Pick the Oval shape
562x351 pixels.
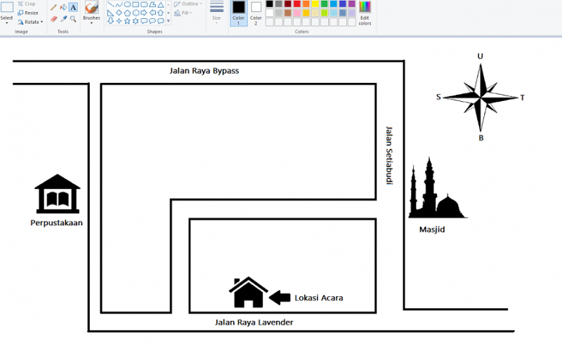click(127, 5)
